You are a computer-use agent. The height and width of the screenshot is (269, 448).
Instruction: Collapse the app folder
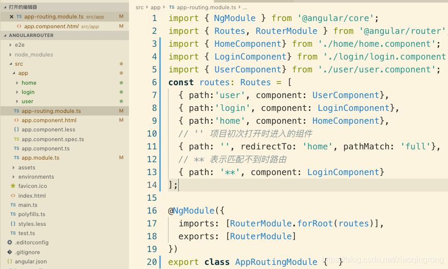(x=14, y=73)
